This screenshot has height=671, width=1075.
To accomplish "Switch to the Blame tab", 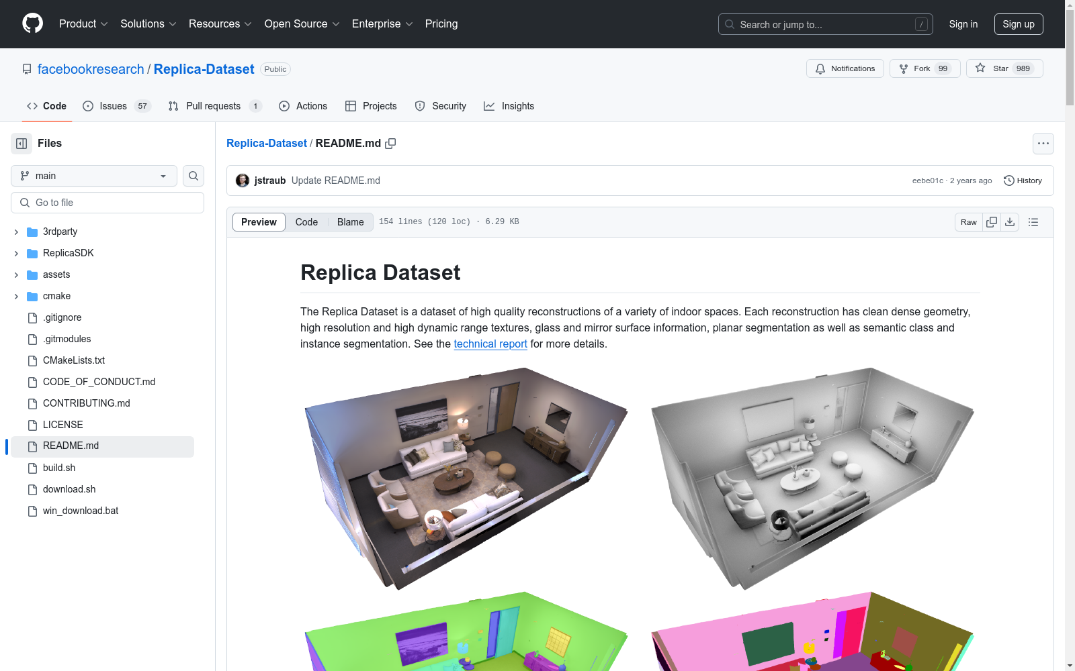I will [x=350, y=221].
